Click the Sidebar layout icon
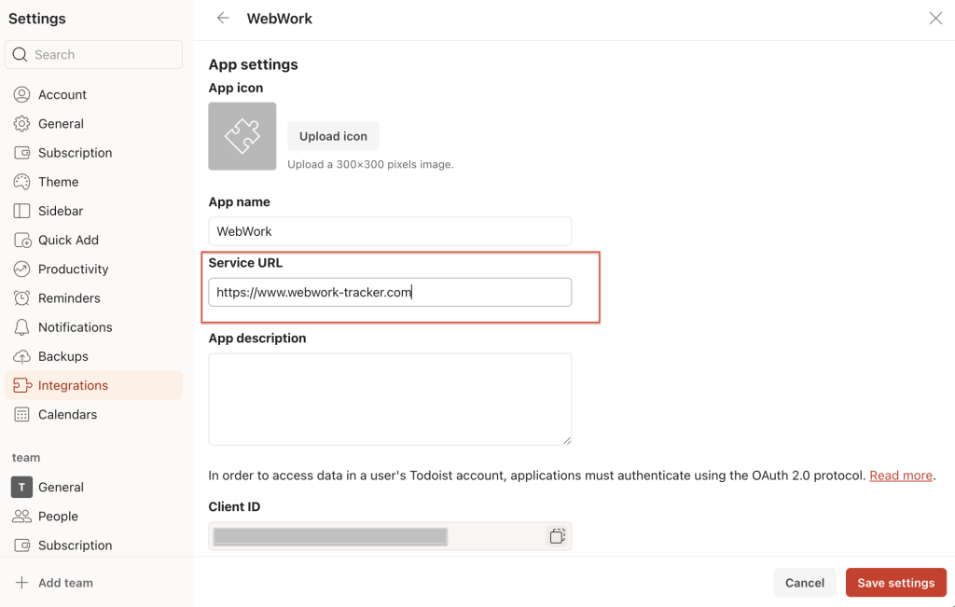Image resolution: width=955 pixels, height=607 pixels. pyautogui.click(x=21, y=212)
